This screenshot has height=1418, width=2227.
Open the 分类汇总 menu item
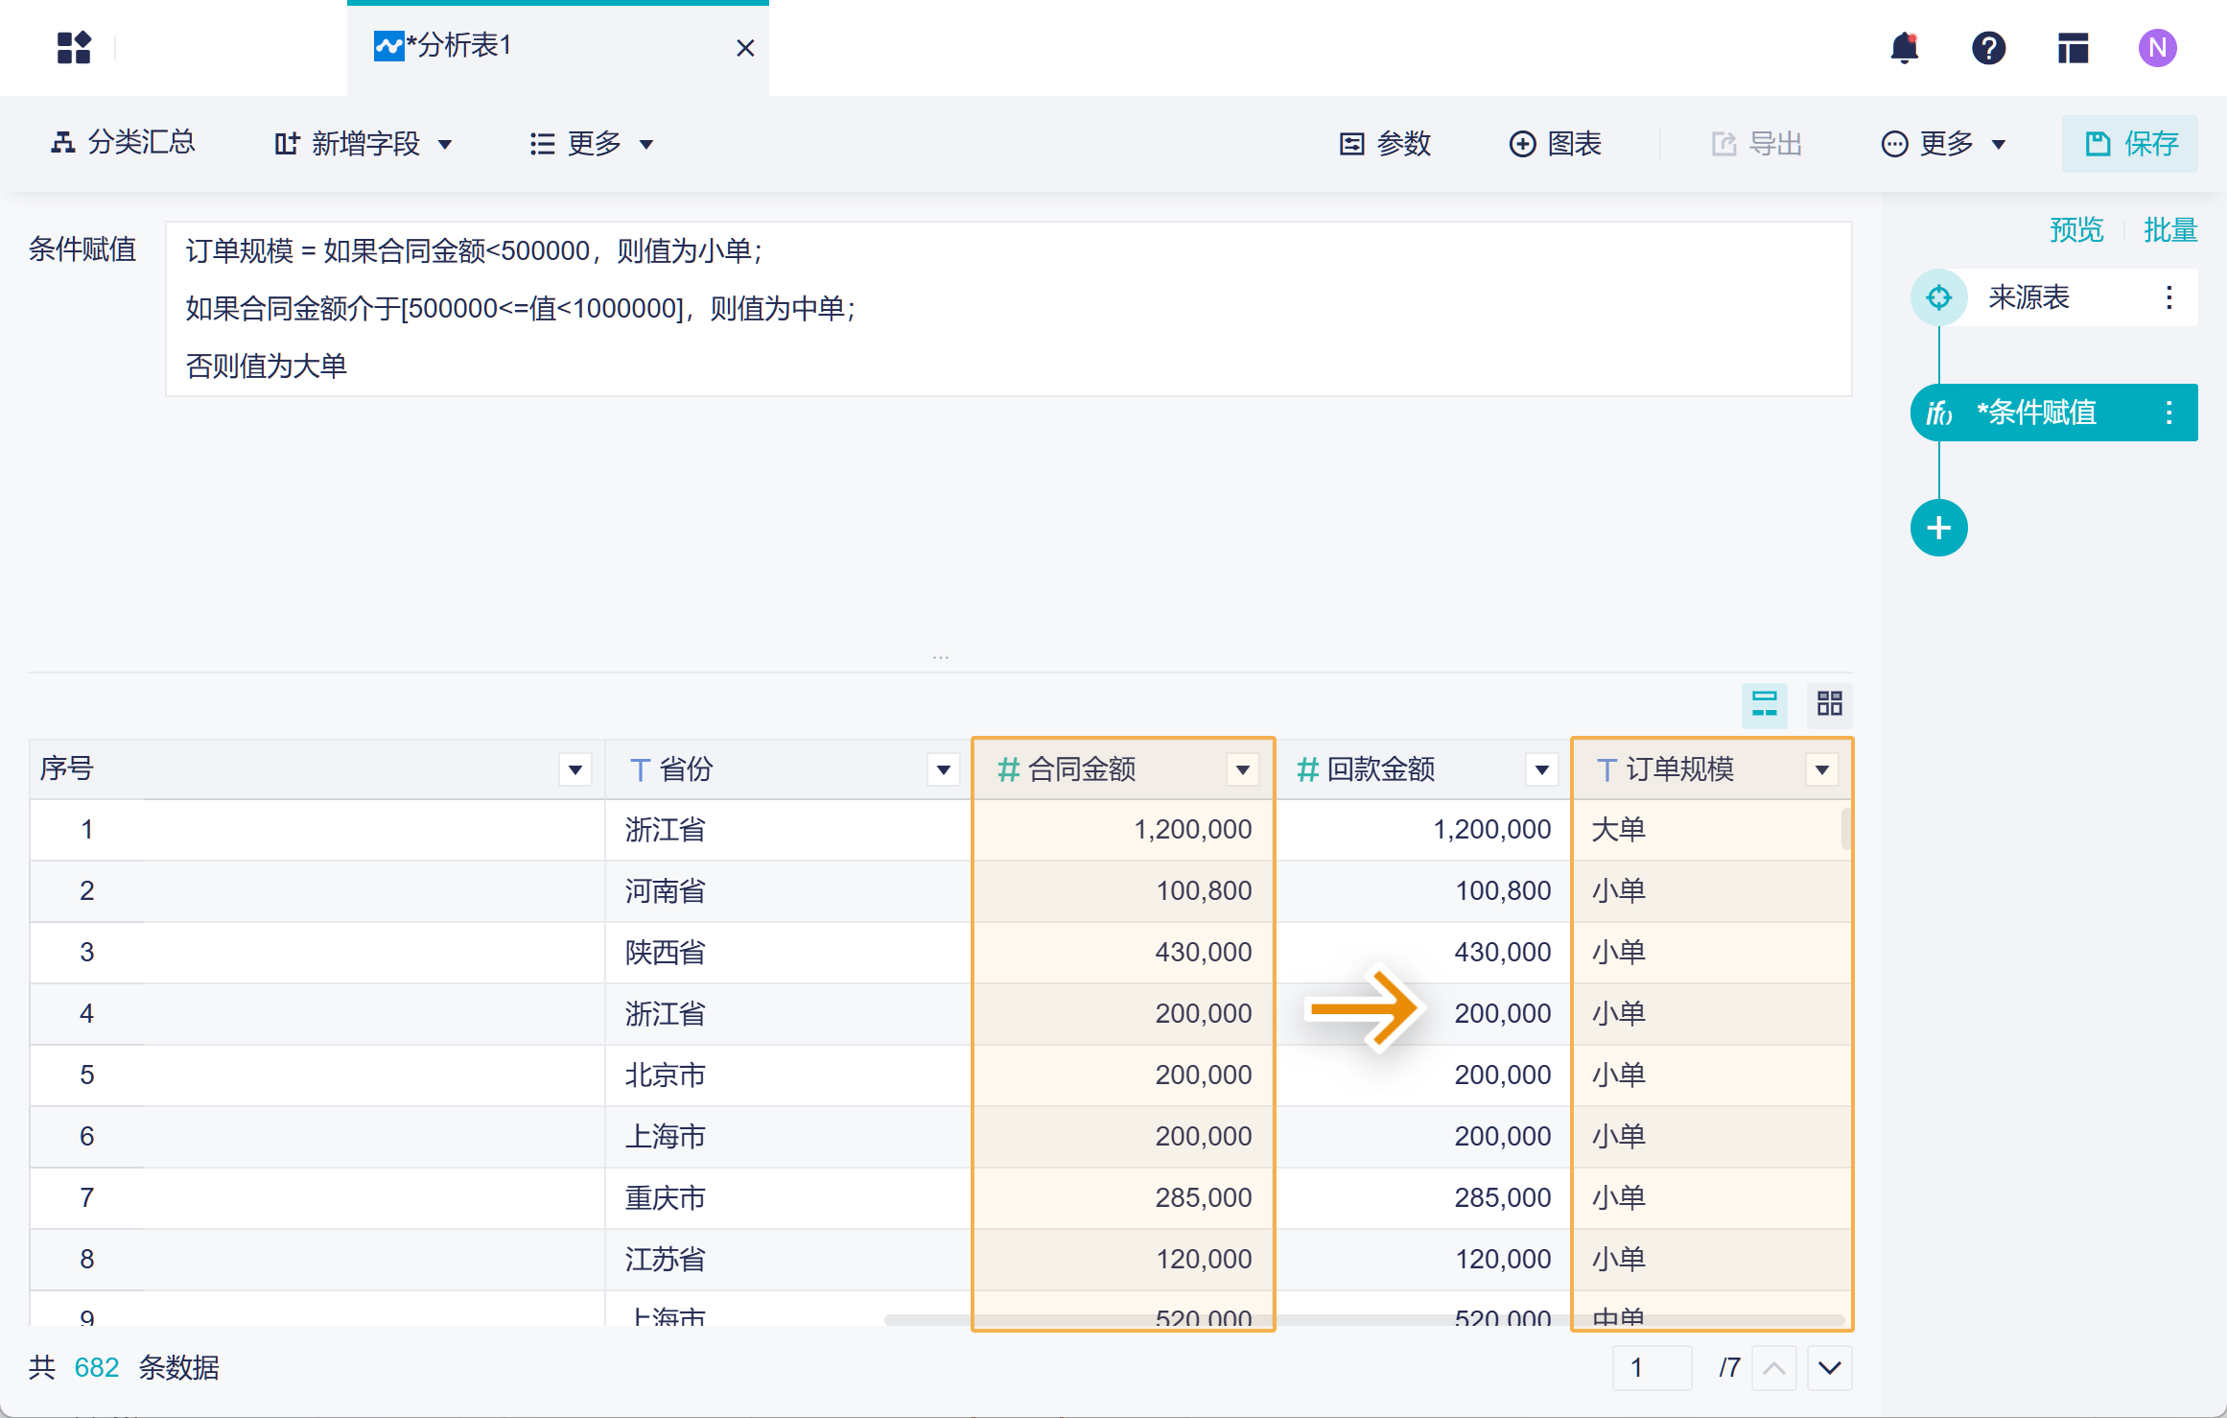click(x=123, y=144)
